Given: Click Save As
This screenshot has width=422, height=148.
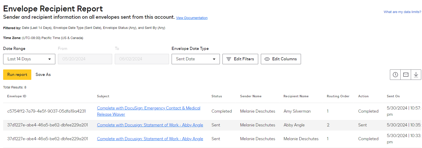Looking at the screenshot, I should tap(43, 75).
